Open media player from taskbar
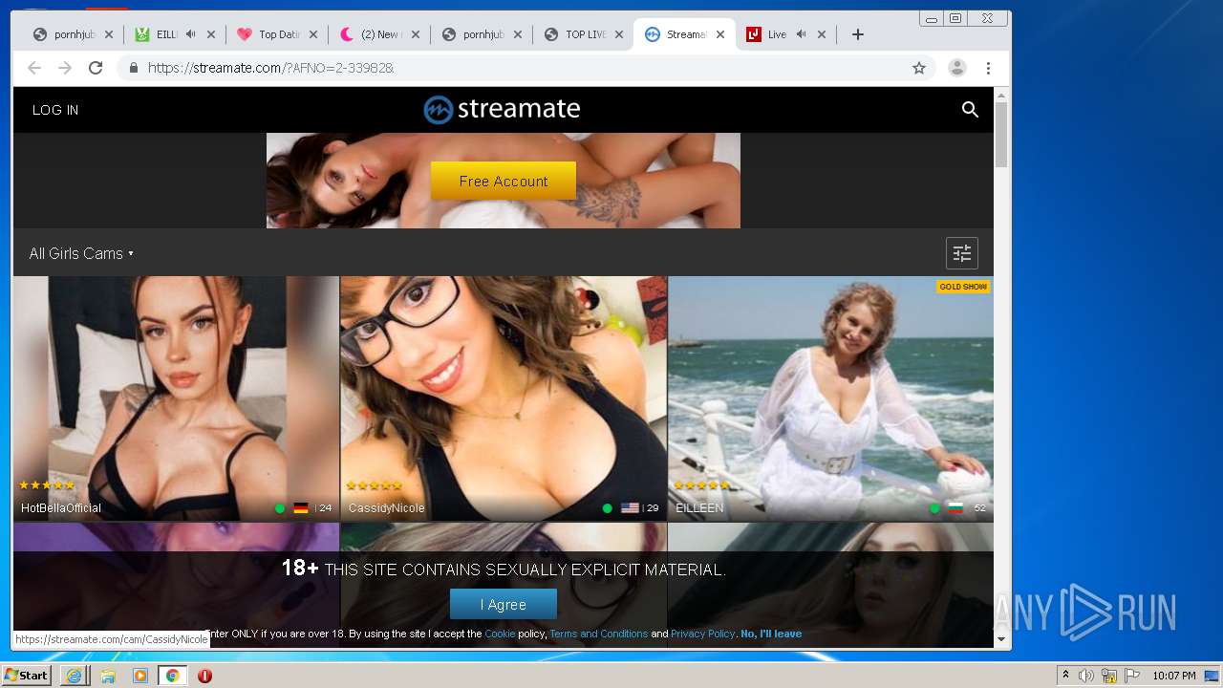The height and width of the screenshot is (688, 1223). click(x=140, y=676)
